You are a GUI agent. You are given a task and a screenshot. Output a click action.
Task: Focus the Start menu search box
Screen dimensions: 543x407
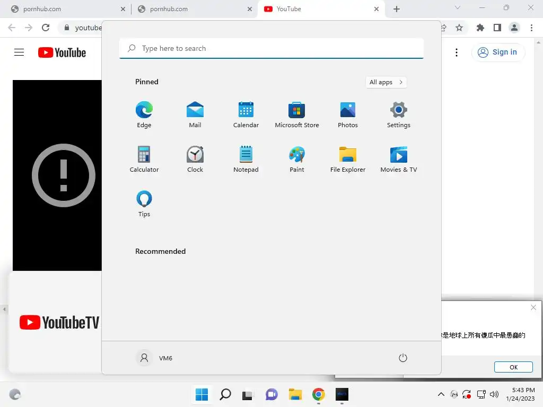click(271, 48)
